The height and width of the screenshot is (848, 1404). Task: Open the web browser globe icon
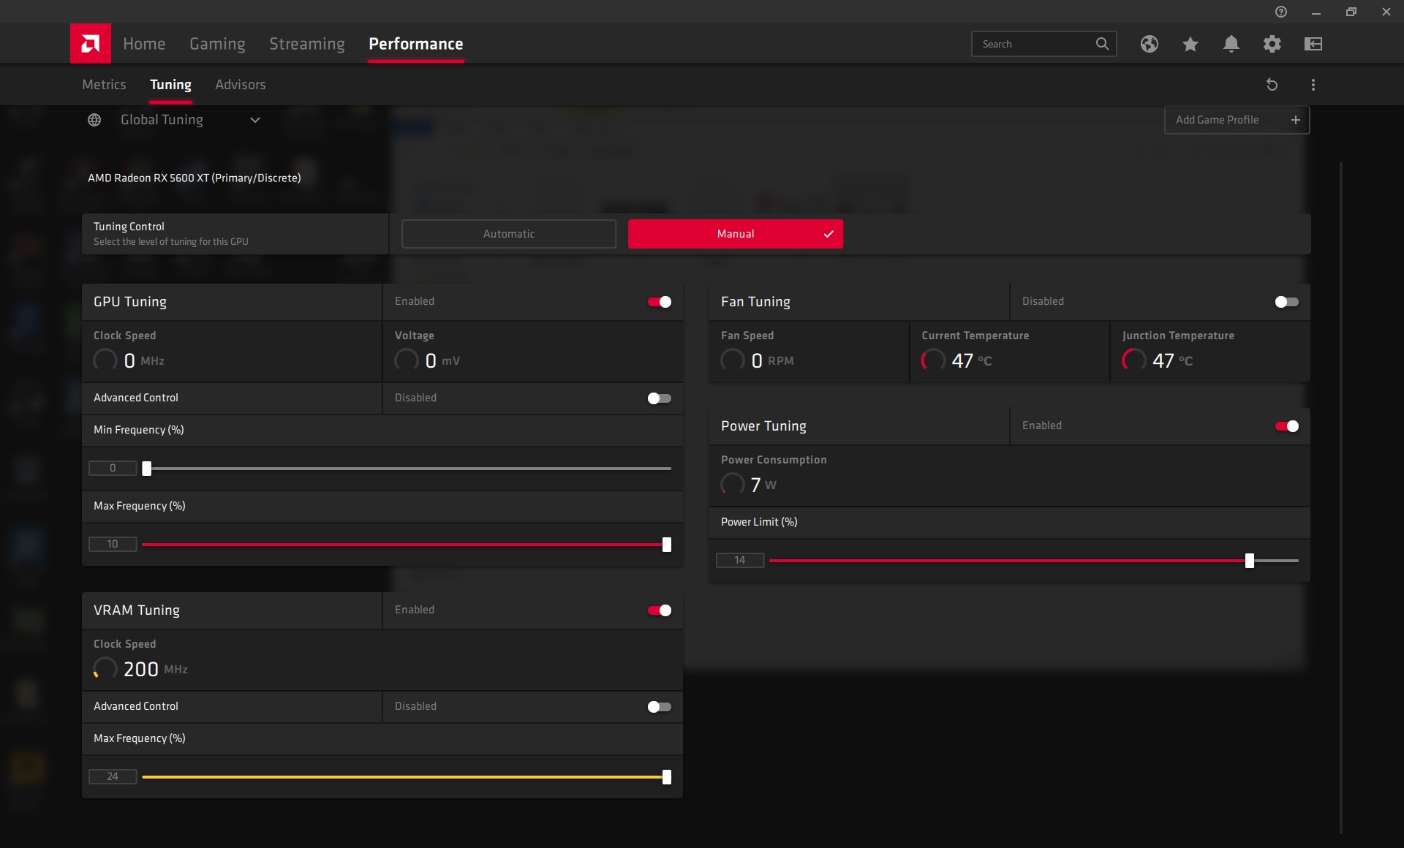(x=1149, y=44)
